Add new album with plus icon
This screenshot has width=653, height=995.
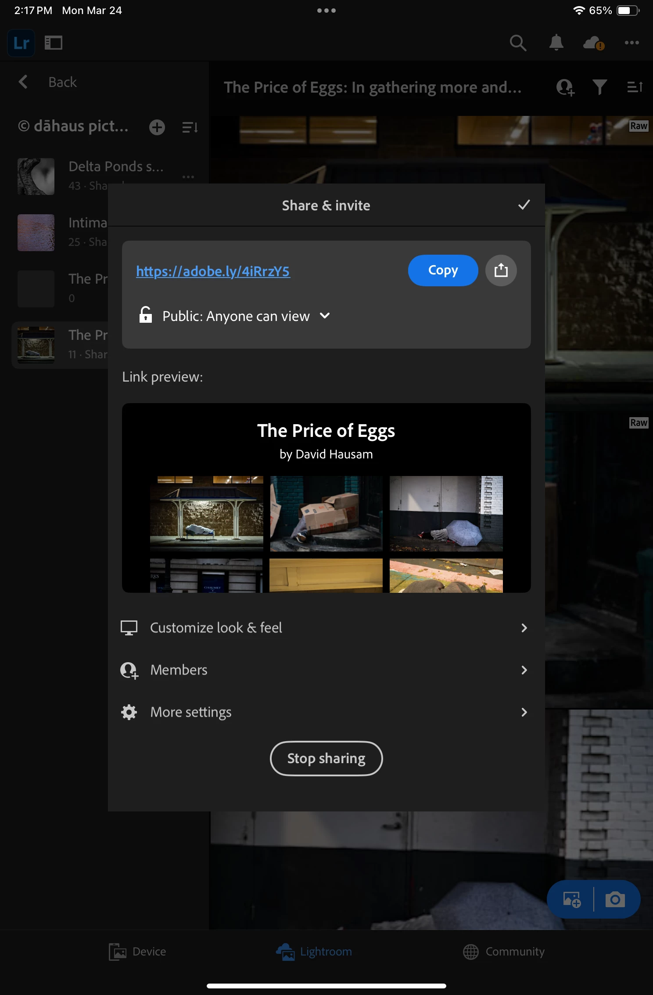click(x=157, y=127)
